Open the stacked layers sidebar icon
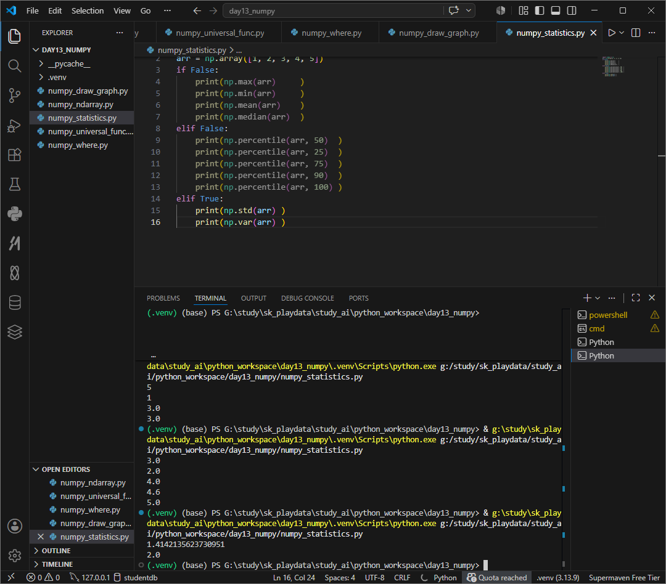Viewport: 666px width, 584px height. (x=14, y=332)
